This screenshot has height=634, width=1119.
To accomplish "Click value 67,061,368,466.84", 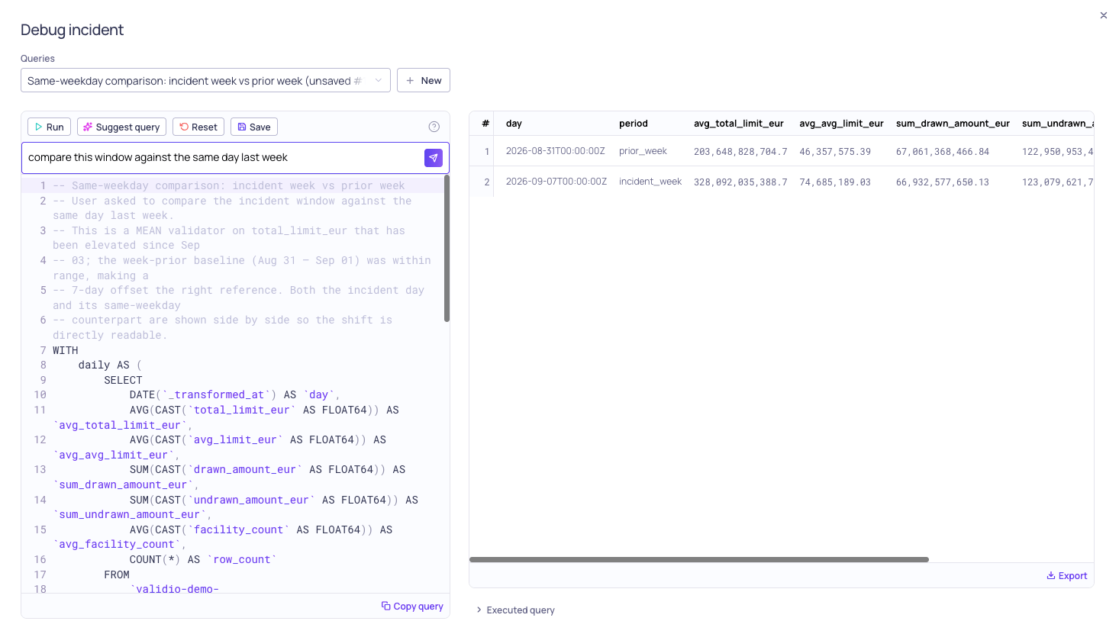I will tap(943, 152).
